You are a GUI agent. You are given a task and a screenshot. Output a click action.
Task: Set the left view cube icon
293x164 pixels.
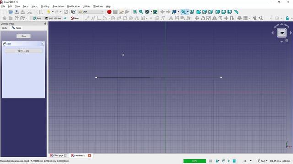click(229, 12)
